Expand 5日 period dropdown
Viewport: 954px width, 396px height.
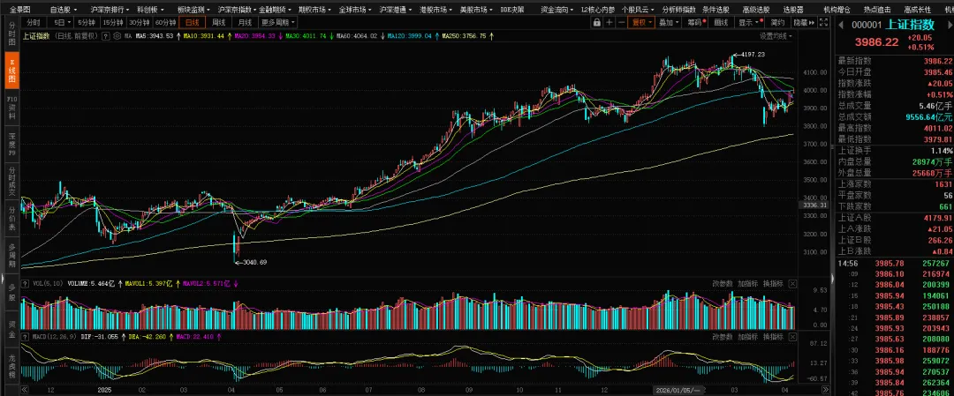[60, 22]
